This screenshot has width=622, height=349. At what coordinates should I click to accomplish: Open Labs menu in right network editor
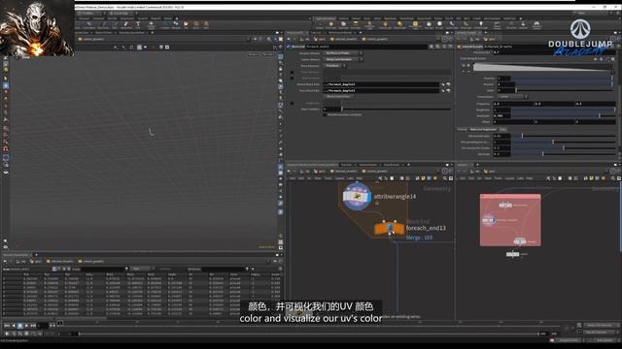click(520, 178)
